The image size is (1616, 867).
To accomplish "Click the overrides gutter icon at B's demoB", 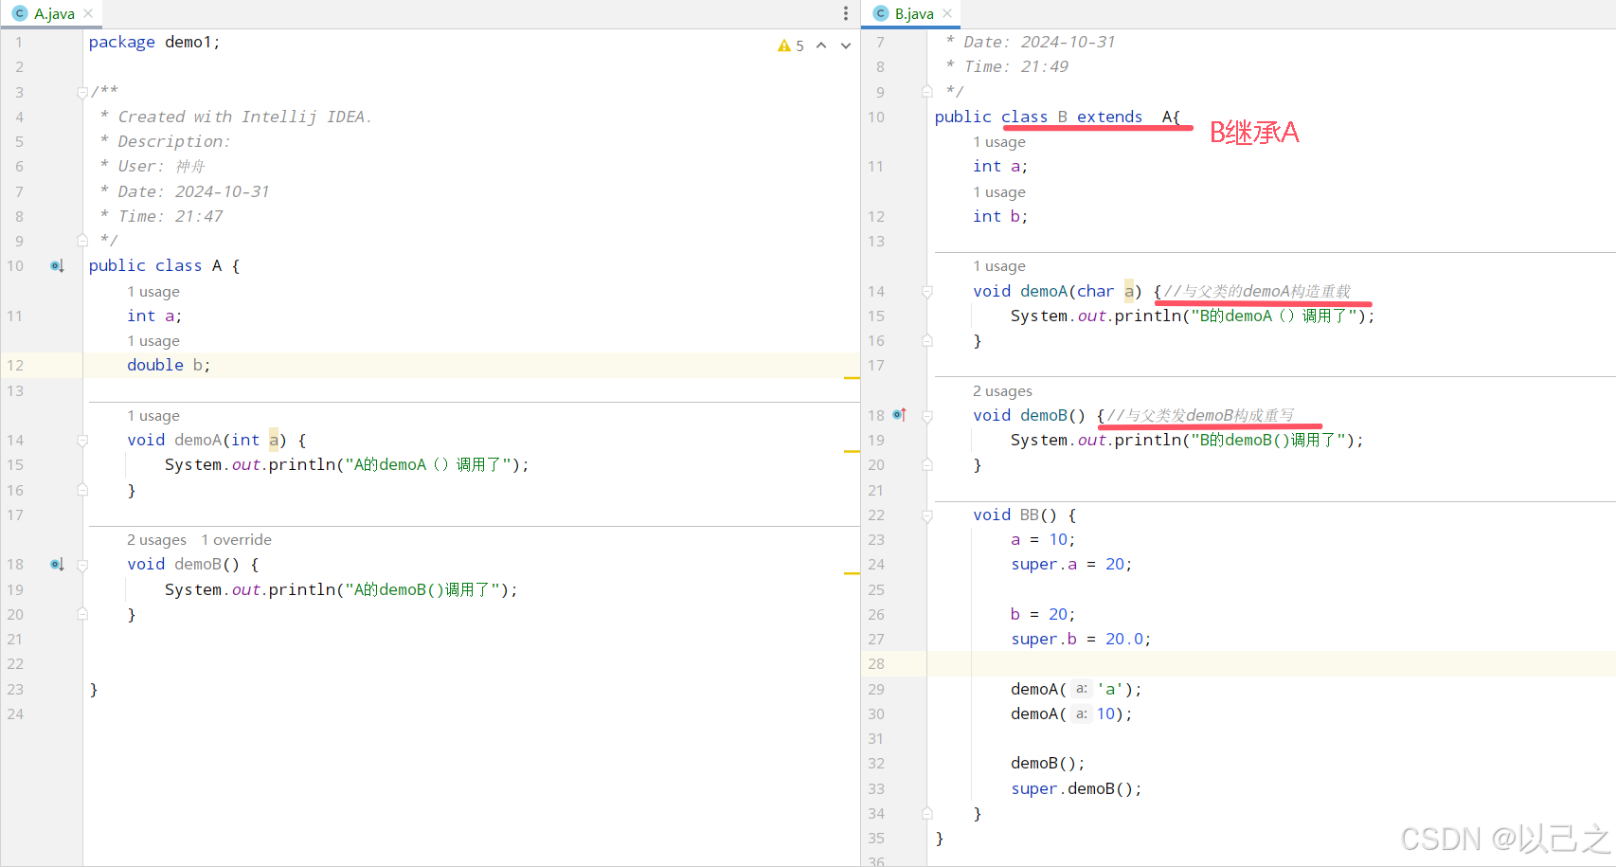I will point(900,415).
